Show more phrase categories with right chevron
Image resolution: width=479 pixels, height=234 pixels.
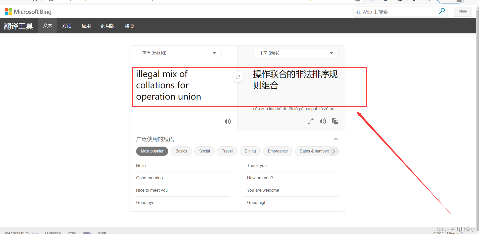[334, 151]
